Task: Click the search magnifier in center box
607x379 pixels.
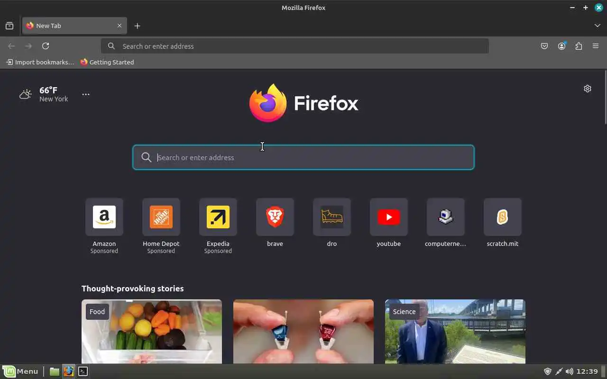Action: pyautogui.click(x=147, y=157)
